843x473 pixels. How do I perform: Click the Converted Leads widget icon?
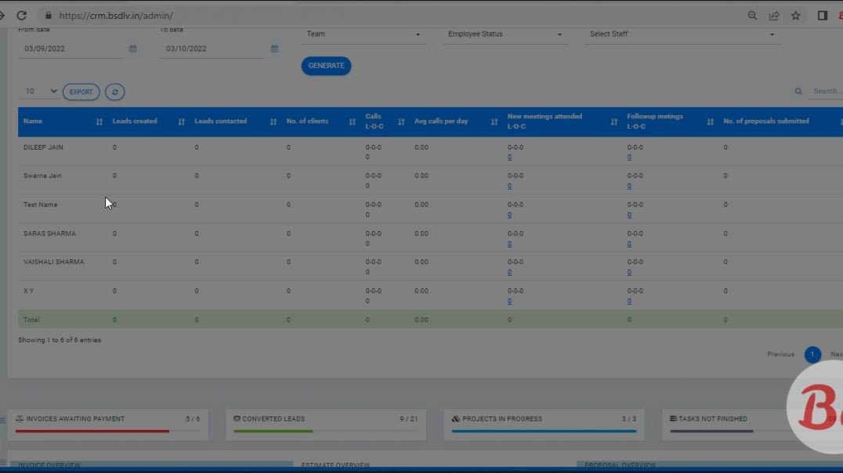(x=235, y=418)
